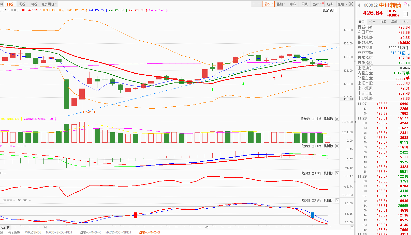Open the 叠加 overlay dropdown
Image resolution: width=411 pixels, height=235 pixels.
tap(281, 4)
